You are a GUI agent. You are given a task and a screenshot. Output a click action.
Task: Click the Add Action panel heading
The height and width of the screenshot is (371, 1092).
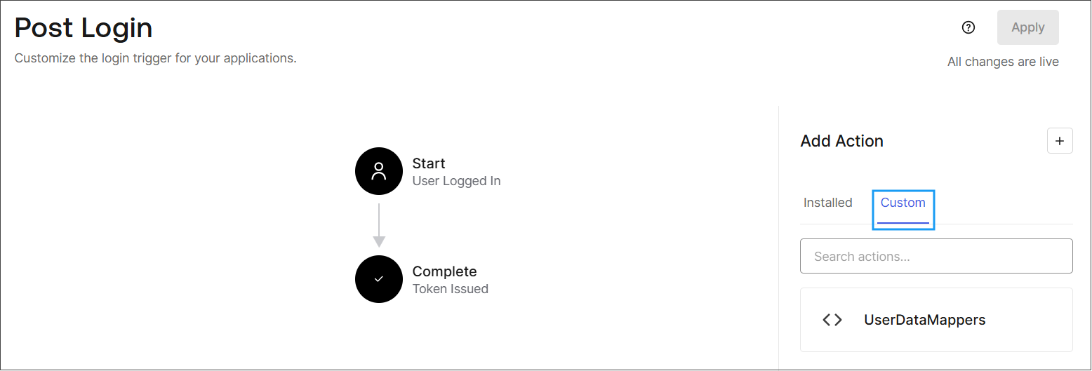pos(841,141)
